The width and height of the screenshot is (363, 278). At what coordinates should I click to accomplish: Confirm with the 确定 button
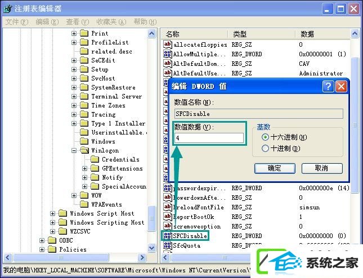[x=275, y=168]
